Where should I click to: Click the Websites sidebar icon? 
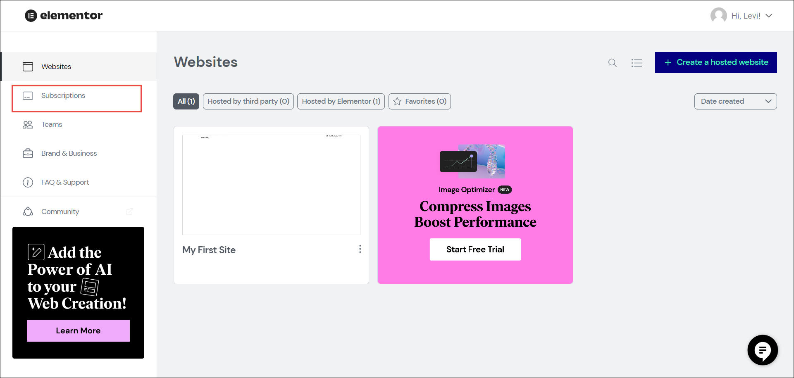(28, 67)
